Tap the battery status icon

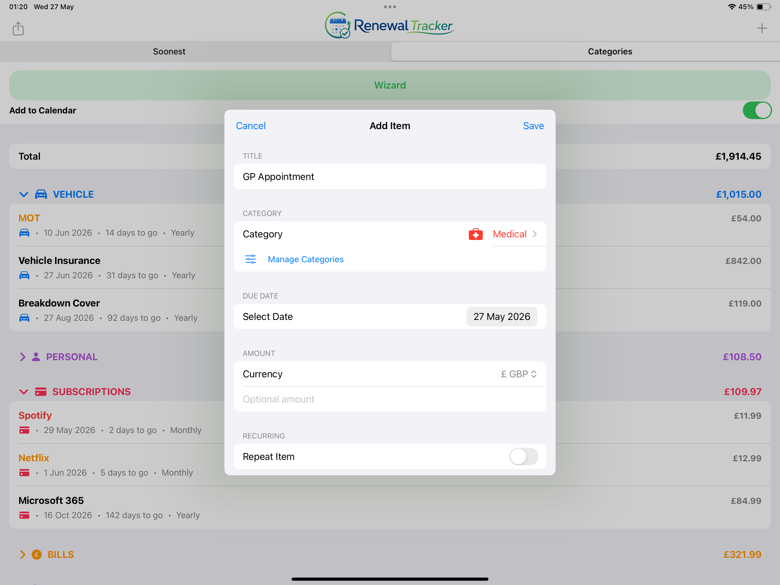(763, 7)
